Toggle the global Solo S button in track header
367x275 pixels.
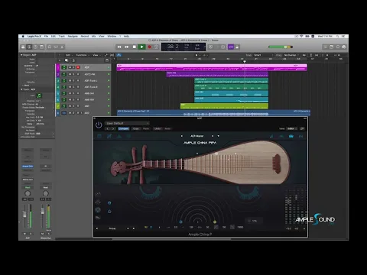click(x=73, y=60)
